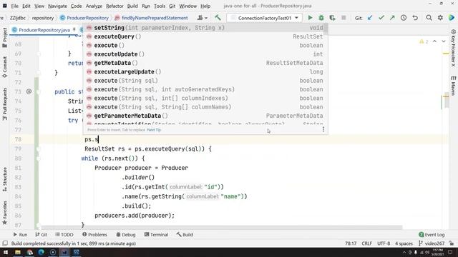Open the Structure tool window
The height and width of the screenshot is (257, 458).
[x=5, y=179]
